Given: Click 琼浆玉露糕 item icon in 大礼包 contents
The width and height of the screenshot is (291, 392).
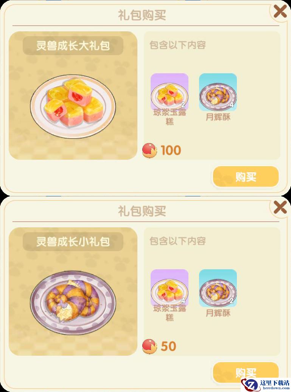Looking at the screenshot, I should [x=169, y=92].
